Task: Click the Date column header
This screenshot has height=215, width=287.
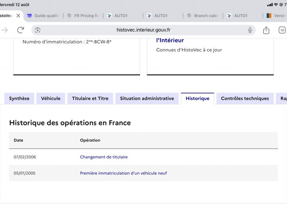Action: [19, 140]
